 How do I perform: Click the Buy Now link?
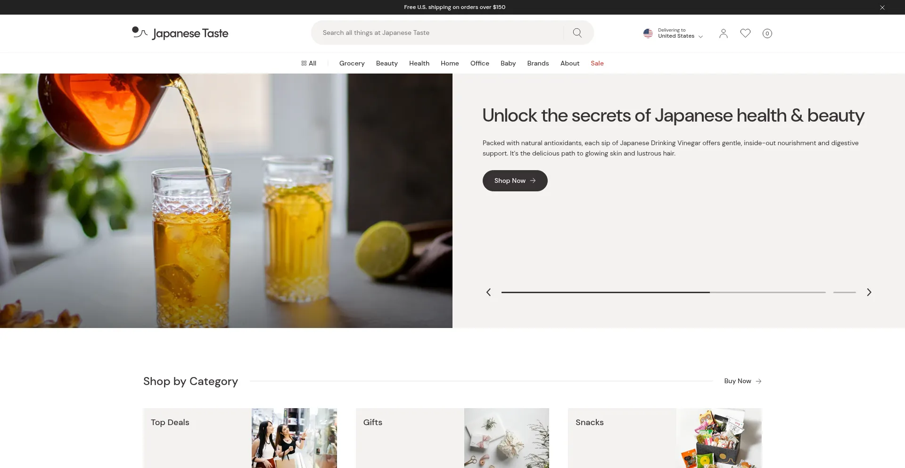point(742,381)
